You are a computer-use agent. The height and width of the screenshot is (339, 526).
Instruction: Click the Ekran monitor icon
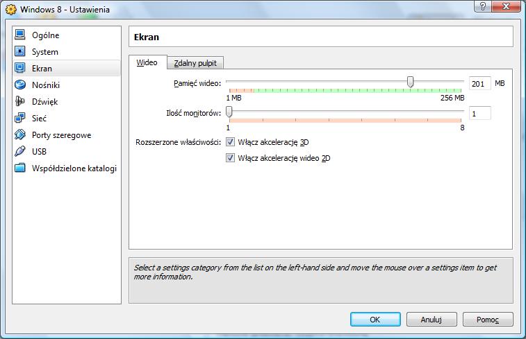19,69
